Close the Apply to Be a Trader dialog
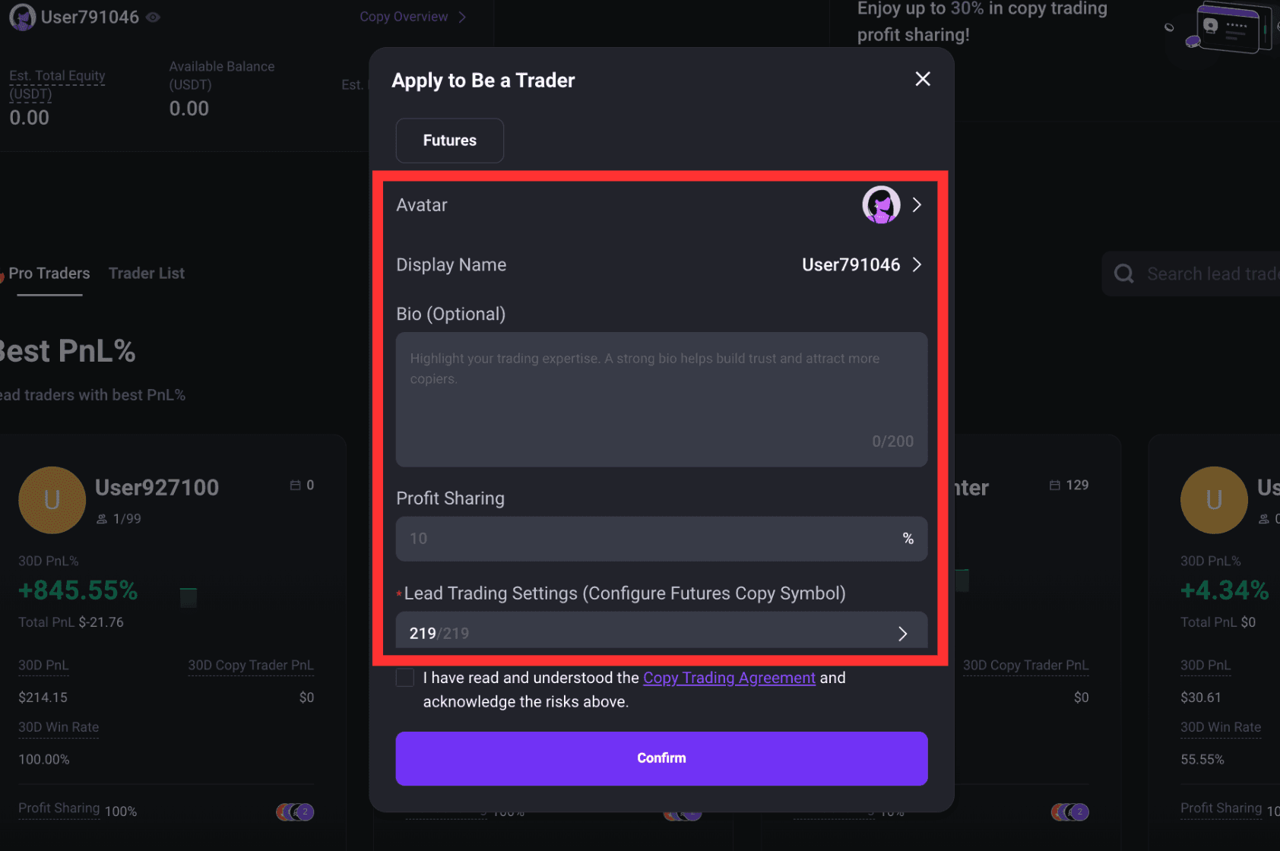 923,79
